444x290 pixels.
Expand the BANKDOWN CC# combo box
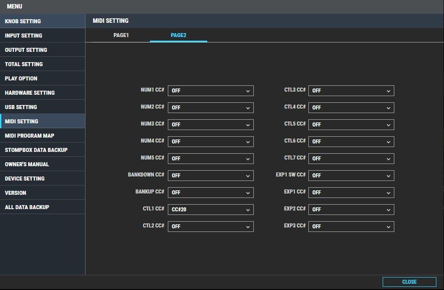pyautogui.click(x=210, y=176)
